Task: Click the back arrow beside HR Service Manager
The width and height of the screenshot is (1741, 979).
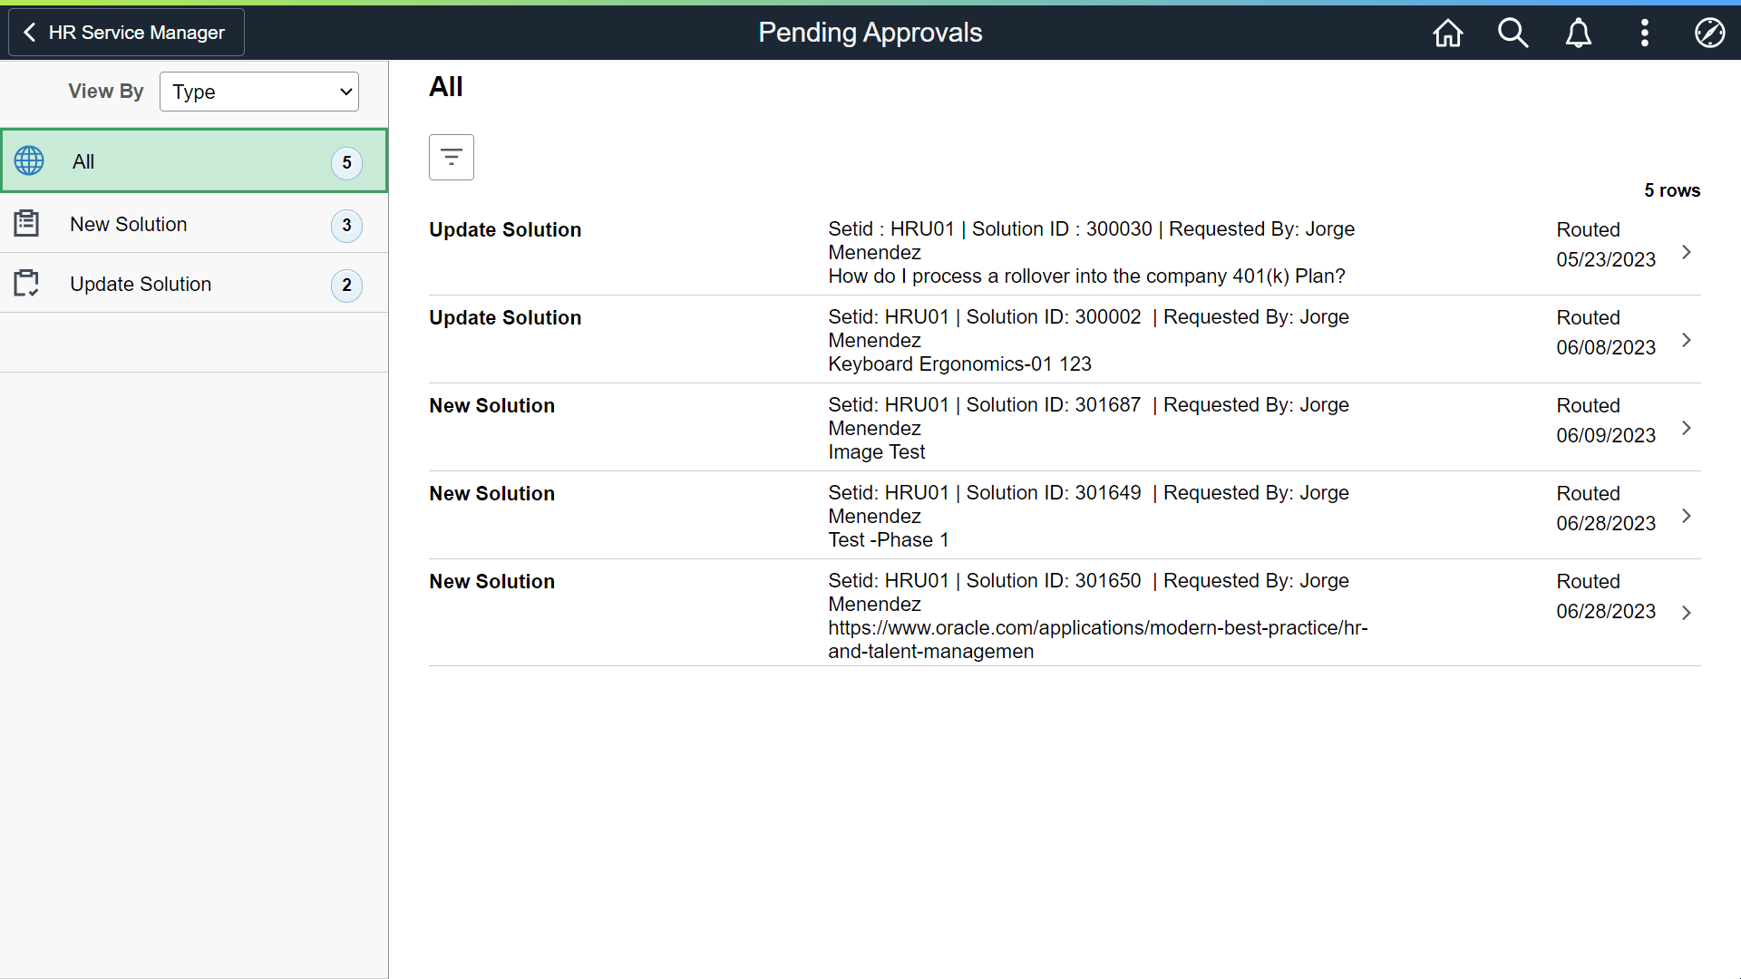Action: coord(30,32)
